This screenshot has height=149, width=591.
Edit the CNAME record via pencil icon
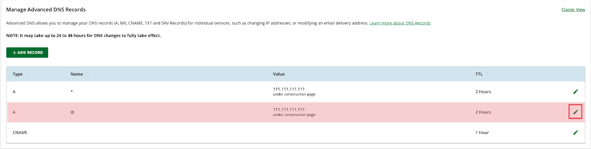click(x=575, y=132)
